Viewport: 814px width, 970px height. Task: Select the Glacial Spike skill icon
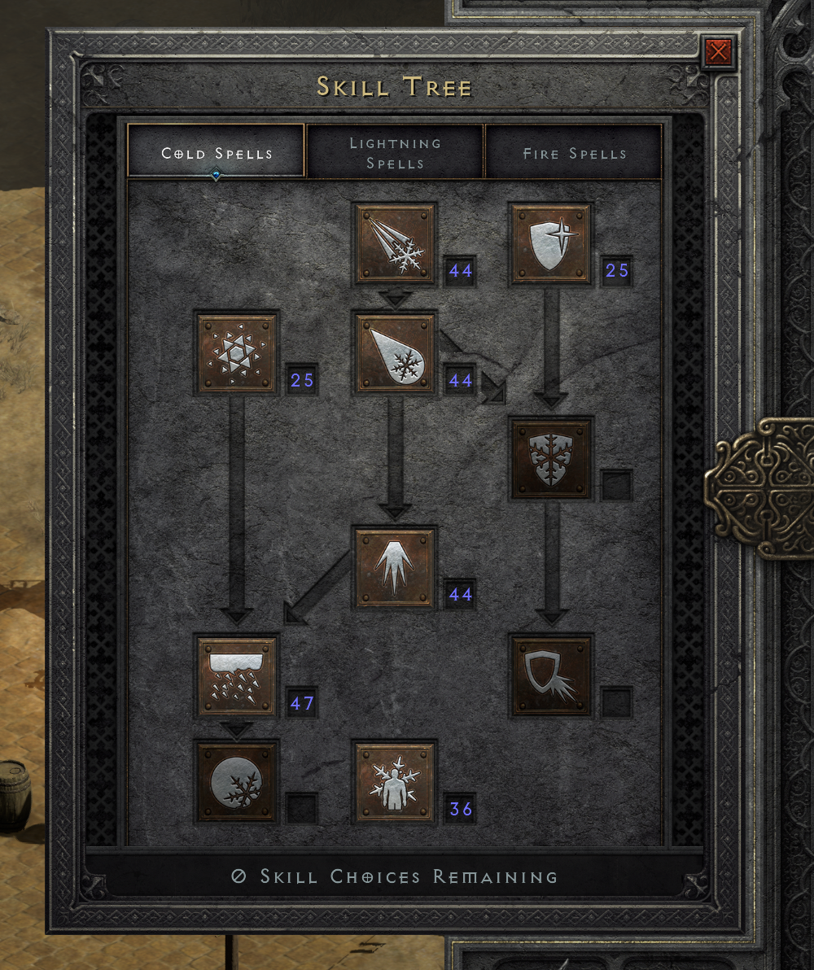(x=395, y=567)
